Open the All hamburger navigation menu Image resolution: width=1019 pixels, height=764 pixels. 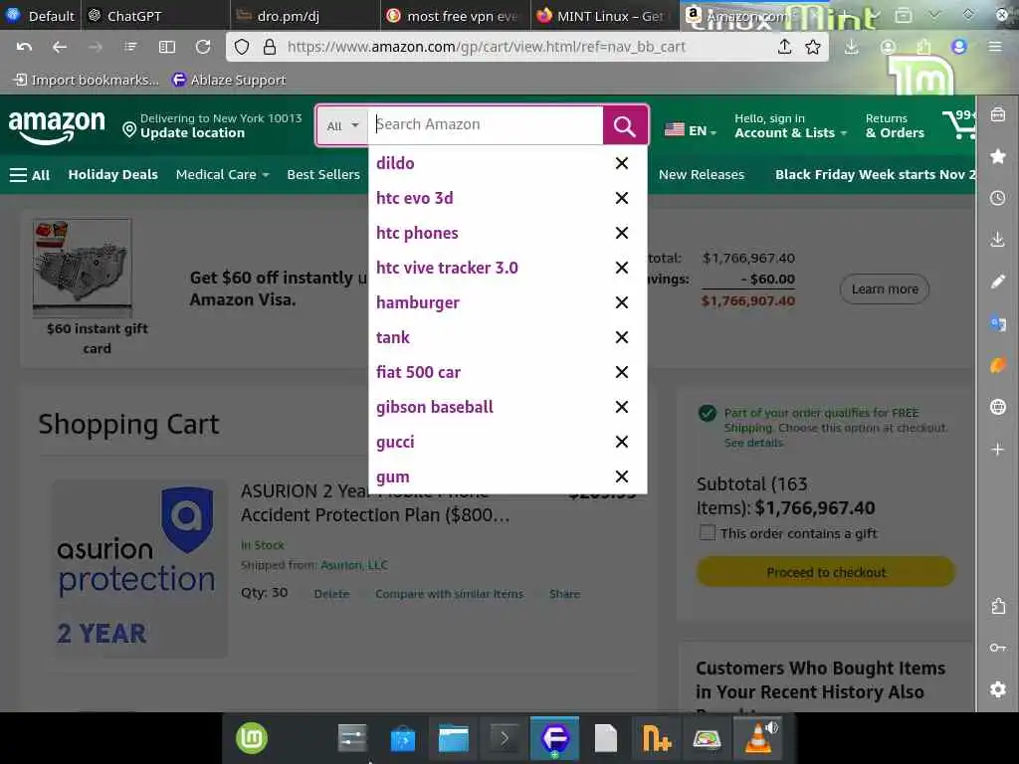pyautogui.click(x=29, y=175)
